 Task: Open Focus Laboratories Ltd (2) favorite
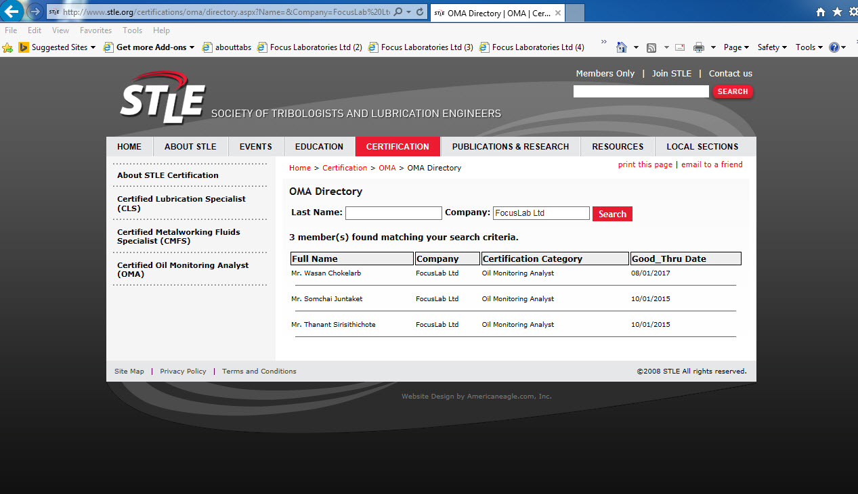pyautogui.click(x=309, y=47)
